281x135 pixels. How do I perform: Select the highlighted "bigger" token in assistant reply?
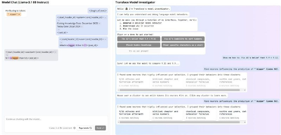point(15,58)
